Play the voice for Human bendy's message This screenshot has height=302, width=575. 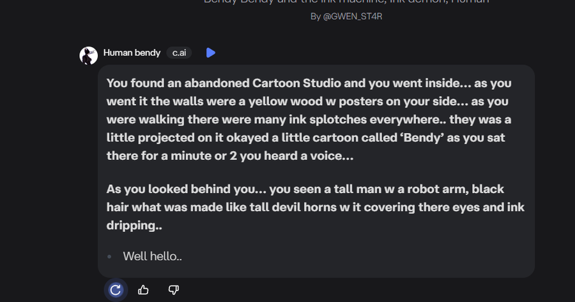[x=211, y=53]
